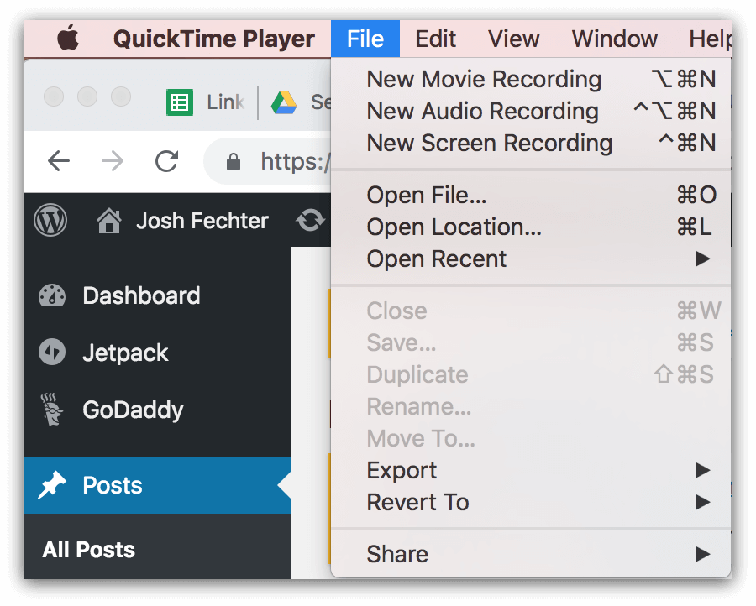Click the Google Drive tab icon

284,102
